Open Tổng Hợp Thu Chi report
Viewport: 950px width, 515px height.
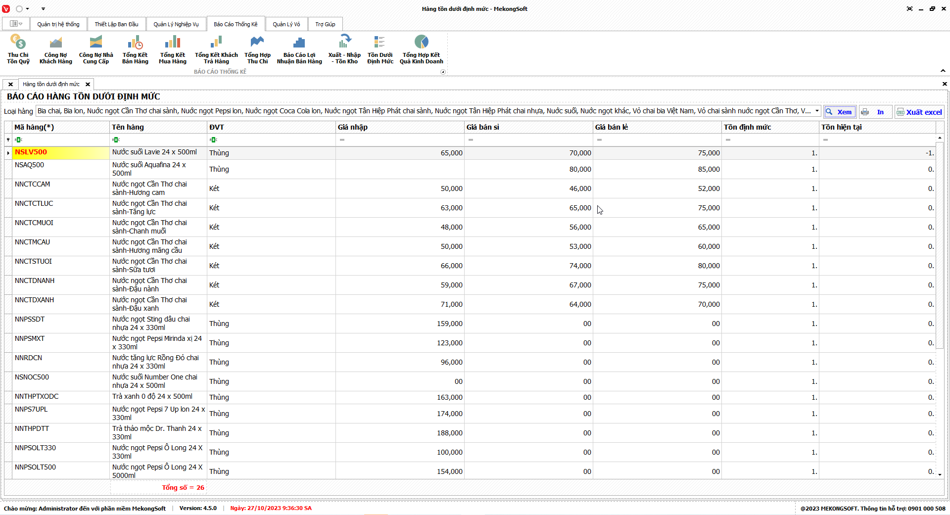[257, 49]
